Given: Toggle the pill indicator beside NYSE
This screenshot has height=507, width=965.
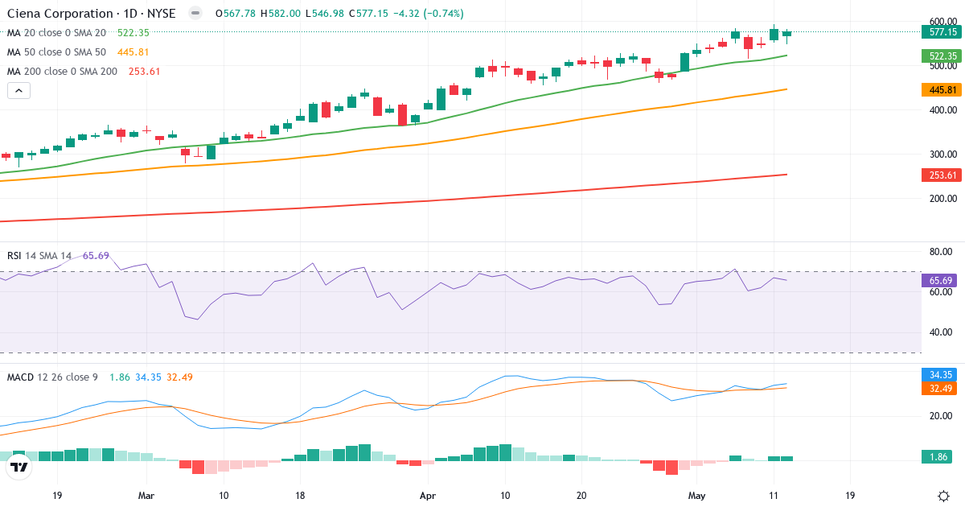Looking at the screenshot, I should click(x=195, y=14).
